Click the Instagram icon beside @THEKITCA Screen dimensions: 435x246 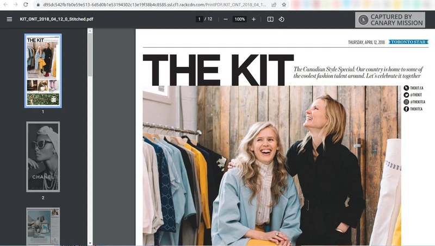406,102
